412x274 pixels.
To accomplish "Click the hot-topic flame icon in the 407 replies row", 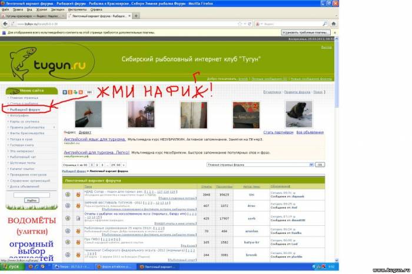I will coord(78,206).
